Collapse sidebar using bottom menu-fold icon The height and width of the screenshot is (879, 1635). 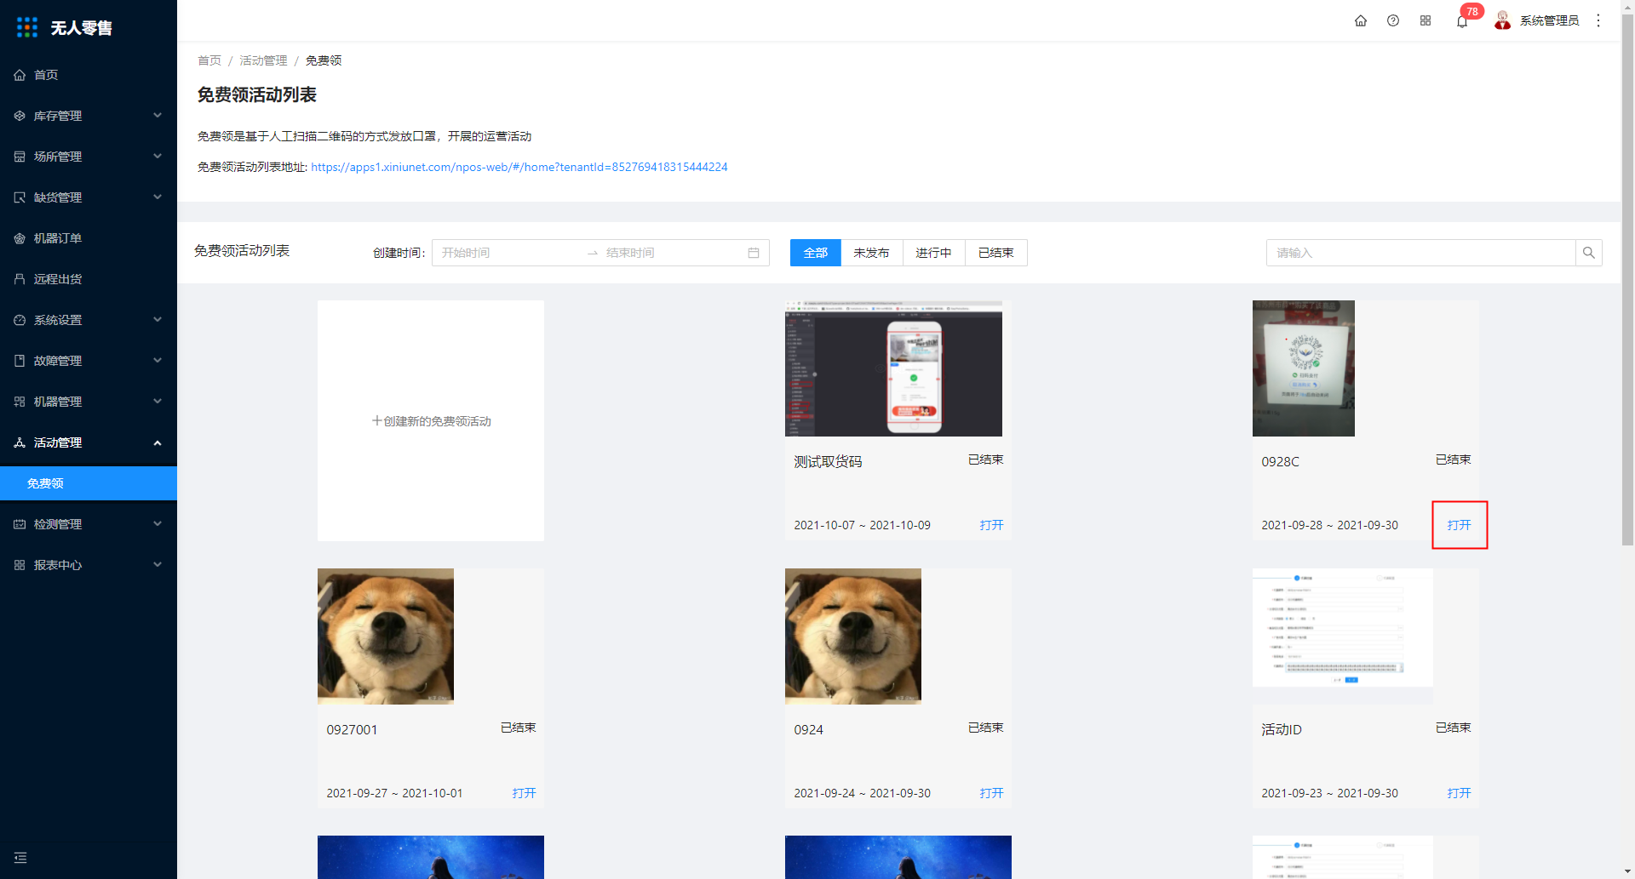click(20, 858)
